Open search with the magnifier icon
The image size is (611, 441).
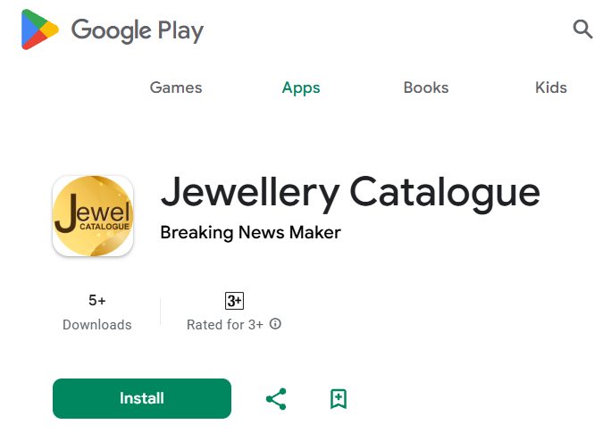tap(582, 29)
